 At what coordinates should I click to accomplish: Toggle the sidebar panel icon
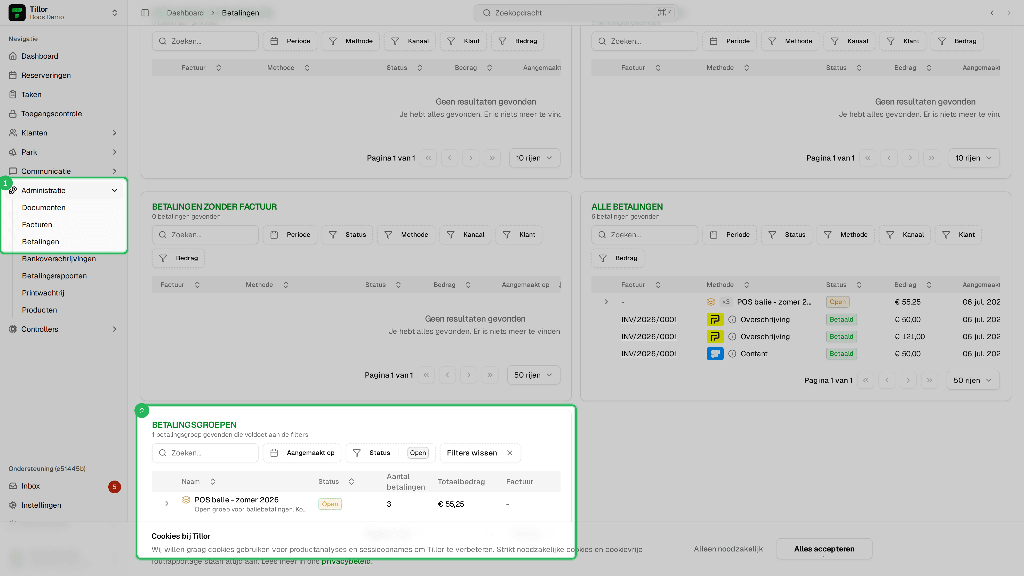click(x=145, y=13)
